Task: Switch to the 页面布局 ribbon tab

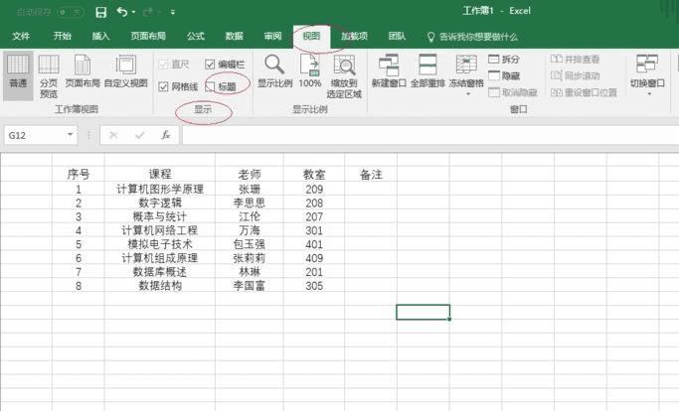Action: pyautogui.click(x=148, y=36)
